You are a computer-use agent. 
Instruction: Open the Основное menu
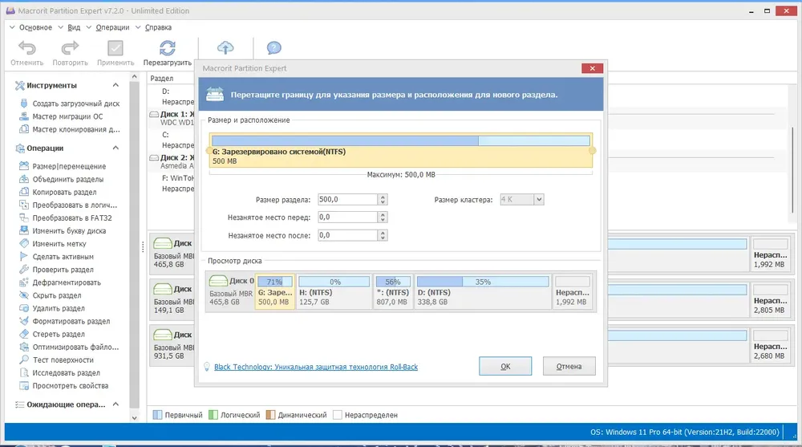(35, 27)
